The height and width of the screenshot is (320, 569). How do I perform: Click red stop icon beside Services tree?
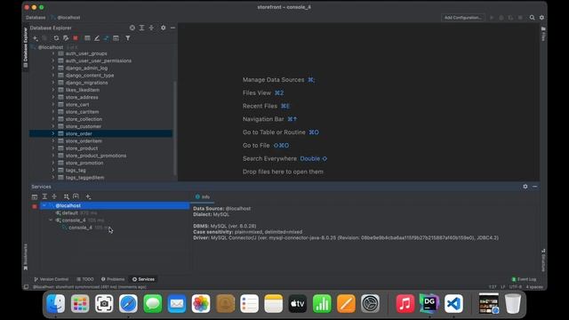pos(35,206)
